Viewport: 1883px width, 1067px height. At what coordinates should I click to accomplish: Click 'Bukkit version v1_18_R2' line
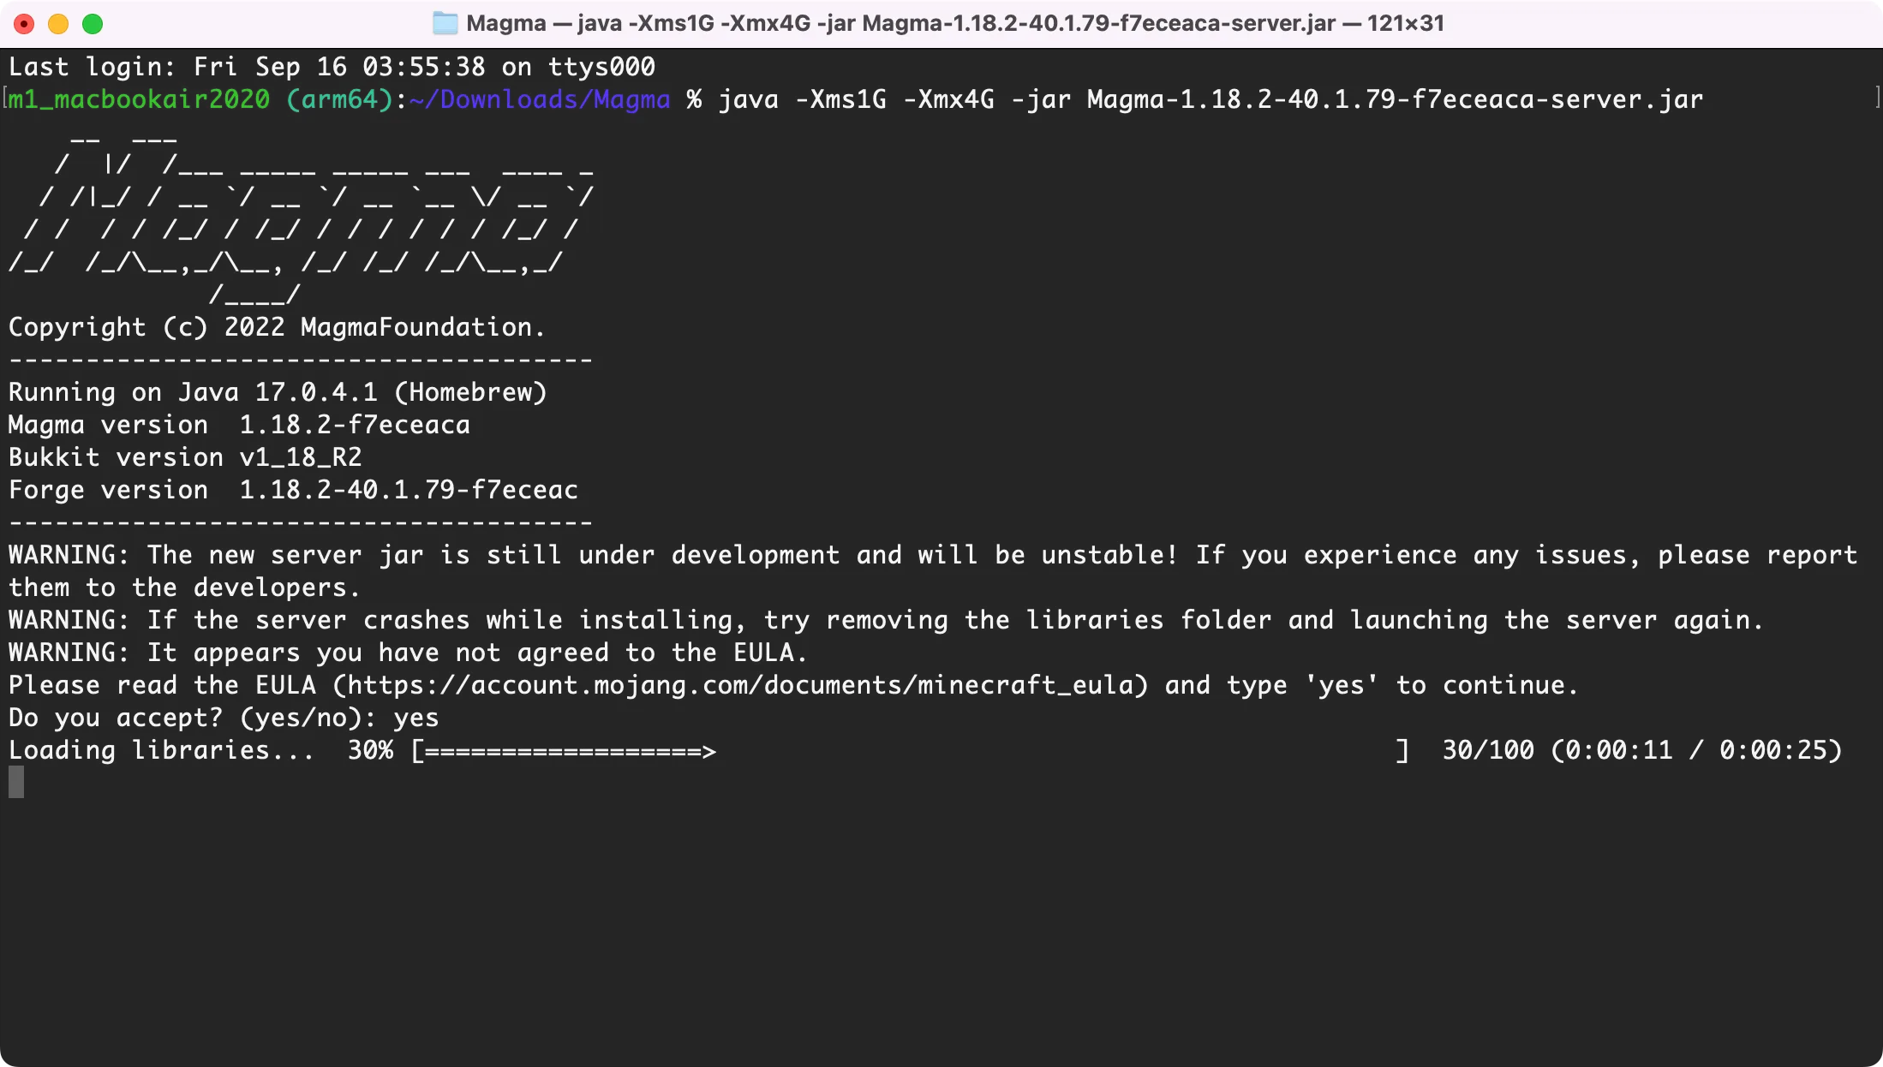(185, 457)
